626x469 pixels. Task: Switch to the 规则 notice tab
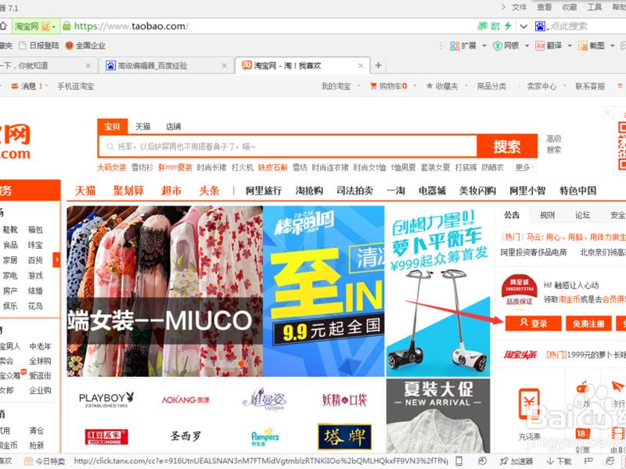pos(547,215)
